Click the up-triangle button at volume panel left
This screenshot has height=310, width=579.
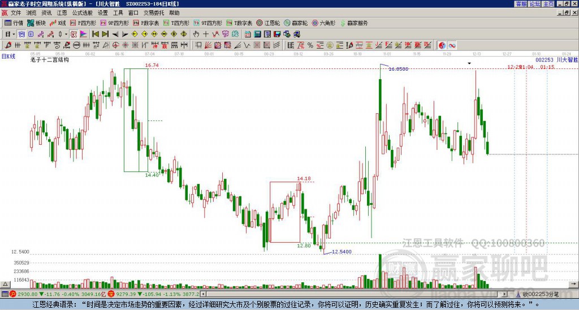point(5,284)
